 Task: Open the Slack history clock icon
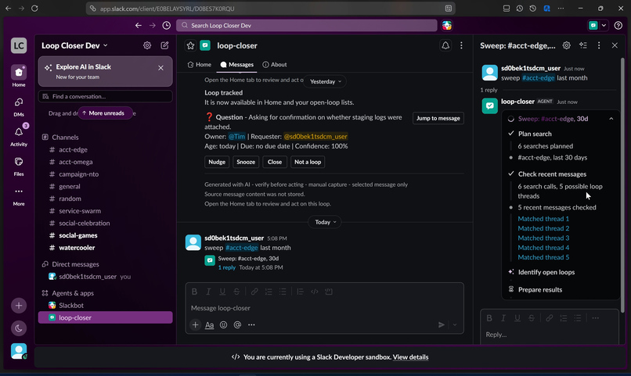pyautogui.click(x=166, y=25)
